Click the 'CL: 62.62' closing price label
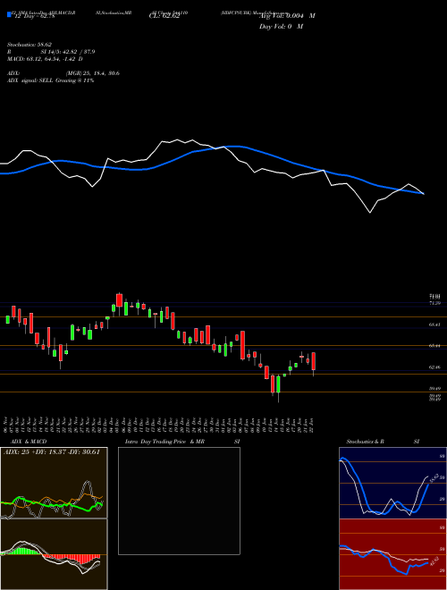This screenshot has width=447, height=590. pos(164,16)
